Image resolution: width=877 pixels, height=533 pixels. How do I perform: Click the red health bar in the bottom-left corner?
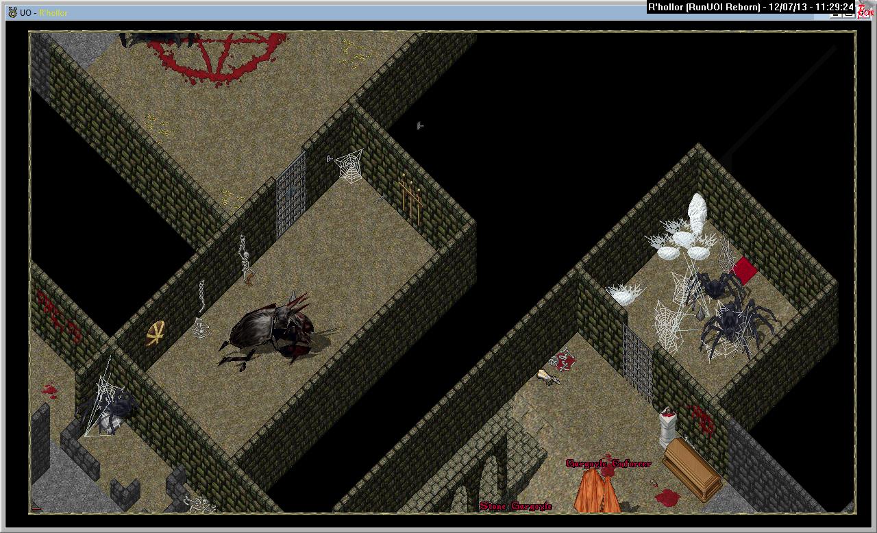(x=36, y=509)
